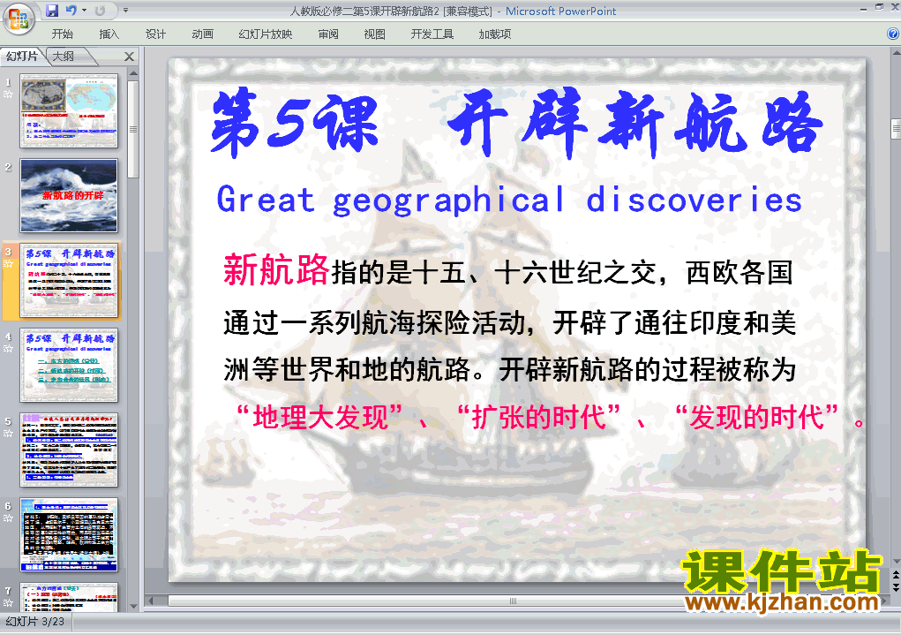Click the slide area vertical scroll-down arrow
The width and height of the screenshot is (901, 635).
click(x=896, y=562)
